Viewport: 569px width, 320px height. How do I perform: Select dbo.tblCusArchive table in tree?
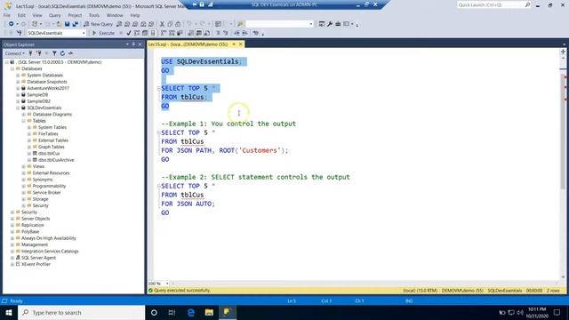(56, 160)
